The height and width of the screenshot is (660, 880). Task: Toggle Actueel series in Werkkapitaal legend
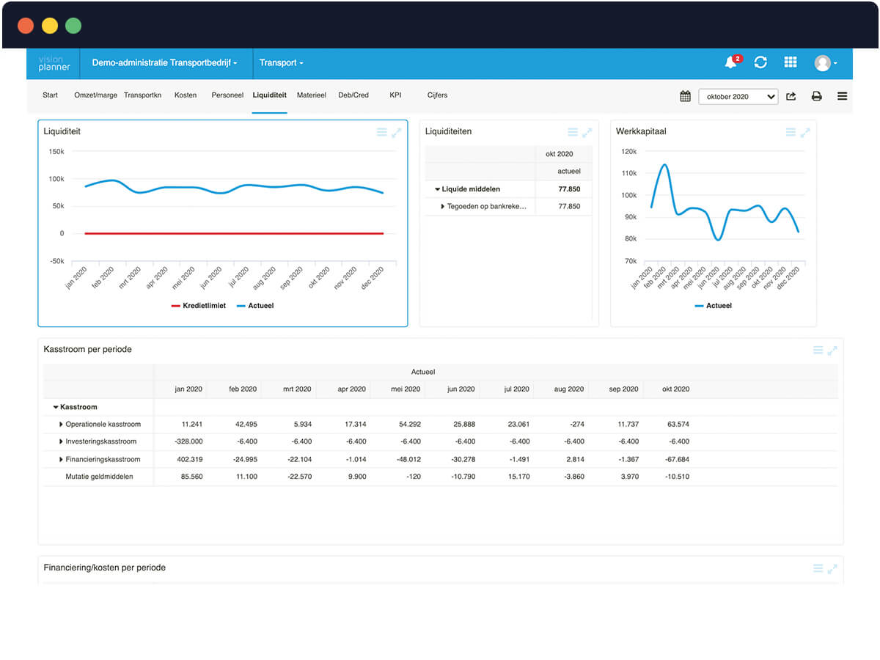713,305
